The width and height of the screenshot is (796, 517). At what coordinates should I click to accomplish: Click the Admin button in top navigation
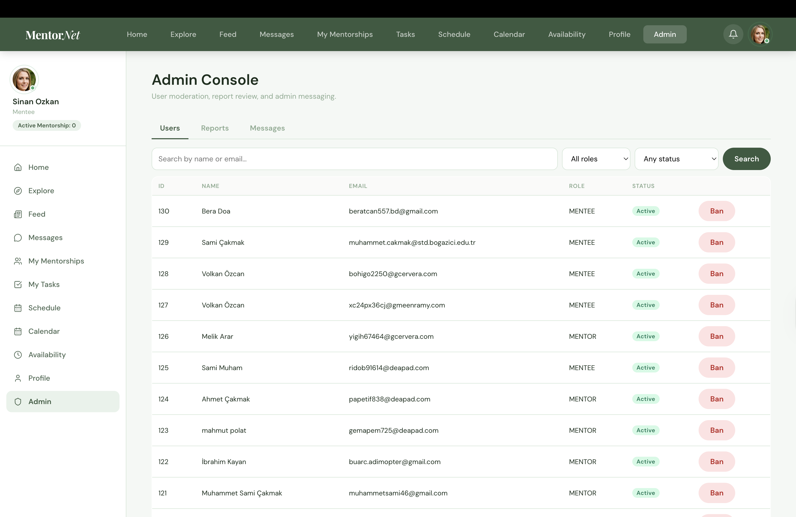pos(665,34)
